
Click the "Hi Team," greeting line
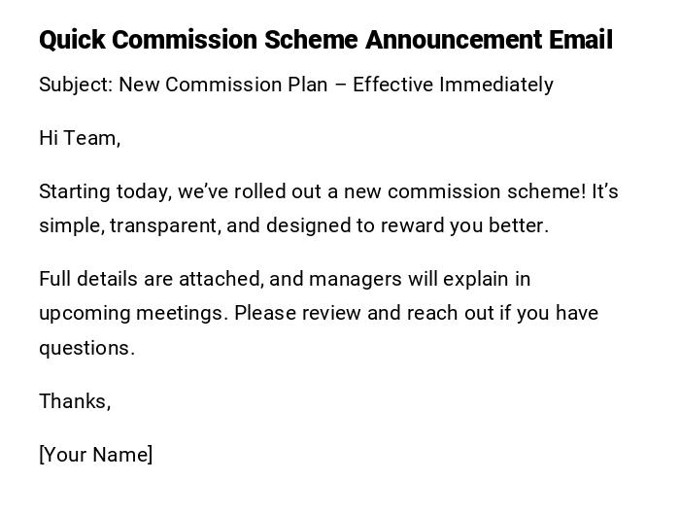click(x=80, y=138)
